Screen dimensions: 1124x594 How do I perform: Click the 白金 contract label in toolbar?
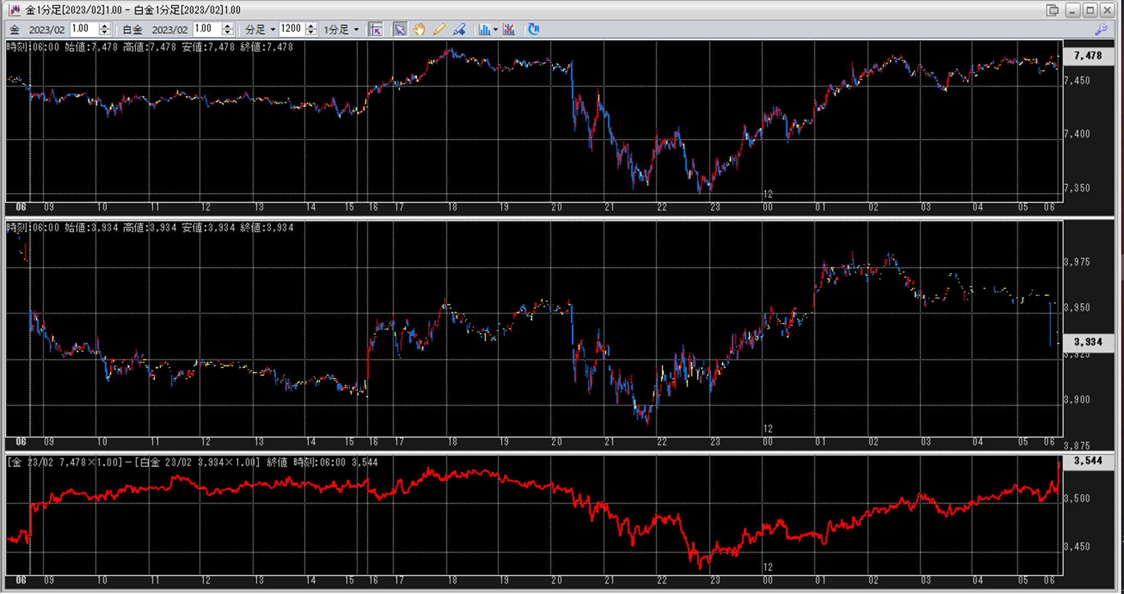pos(132,30)
